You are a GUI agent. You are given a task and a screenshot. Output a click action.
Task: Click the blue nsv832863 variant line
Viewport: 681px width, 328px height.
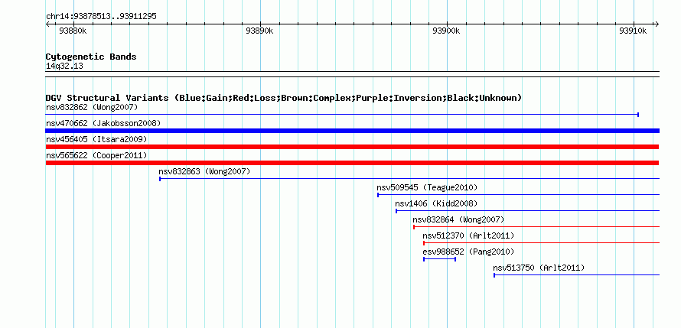[x=409, y=179]
